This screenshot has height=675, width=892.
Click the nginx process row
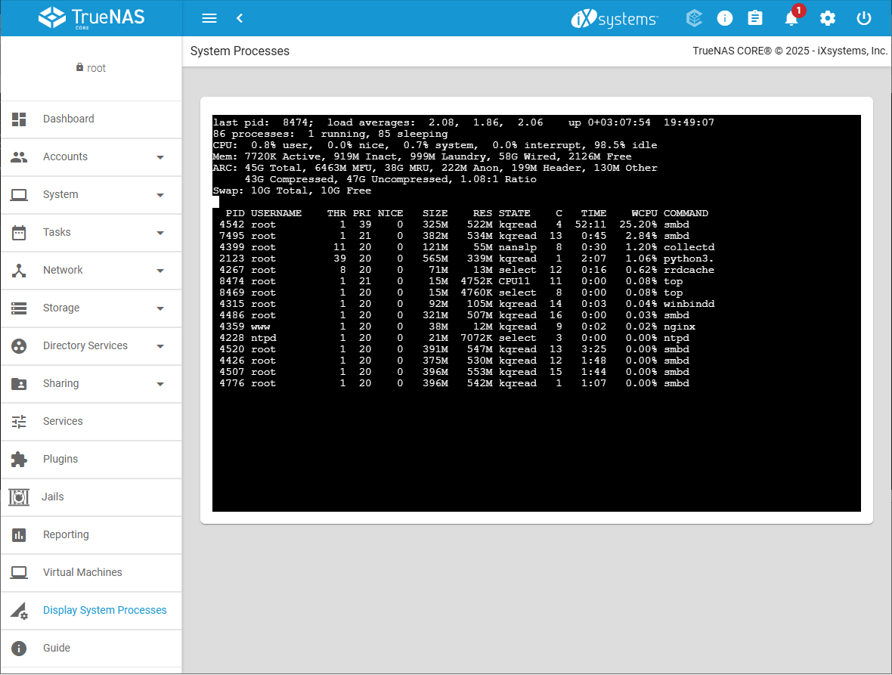pyautogui.click(x=457, y=327)
